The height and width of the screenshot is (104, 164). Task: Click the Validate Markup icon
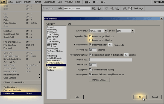click(124, 8)
